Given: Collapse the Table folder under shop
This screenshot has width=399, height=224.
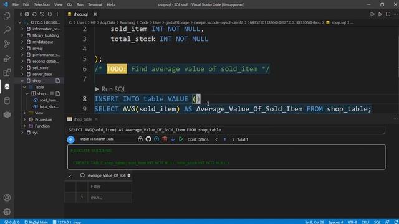Looking at the screenshot, I should pyautogui.click(x=25, y=87).
